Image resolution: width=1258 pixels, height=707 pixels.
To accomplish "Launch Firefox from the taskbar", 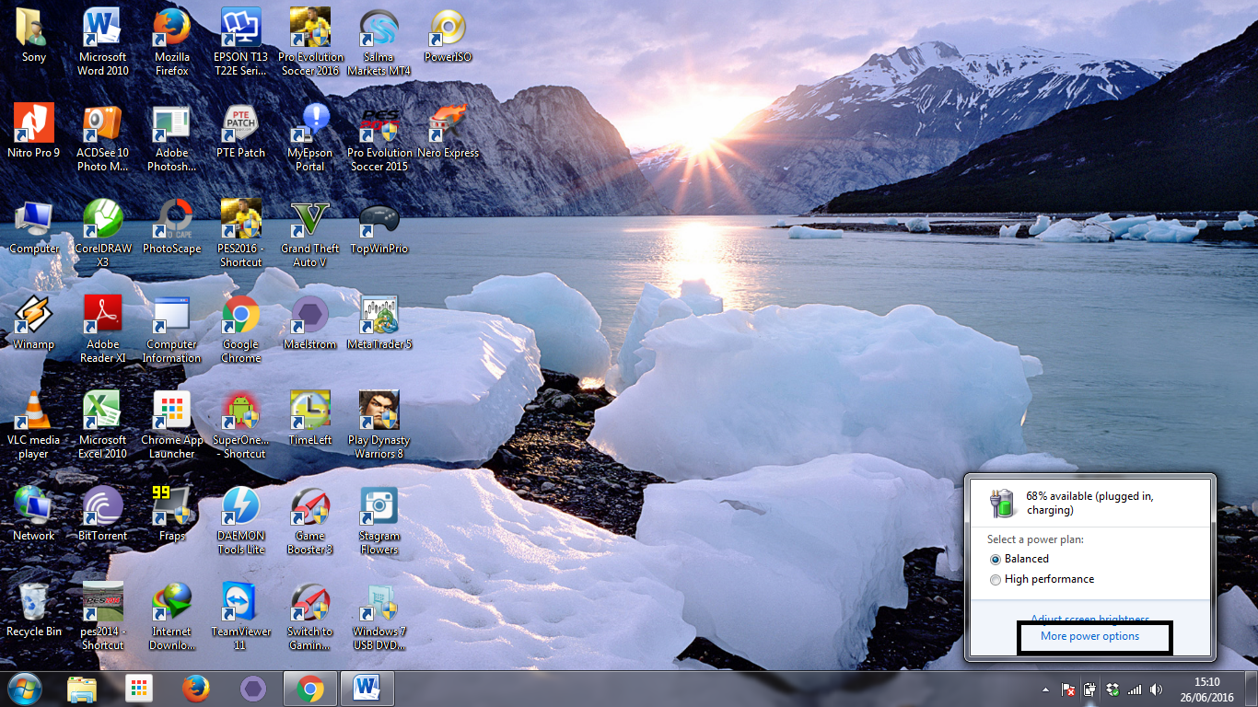I will (195, 689).
